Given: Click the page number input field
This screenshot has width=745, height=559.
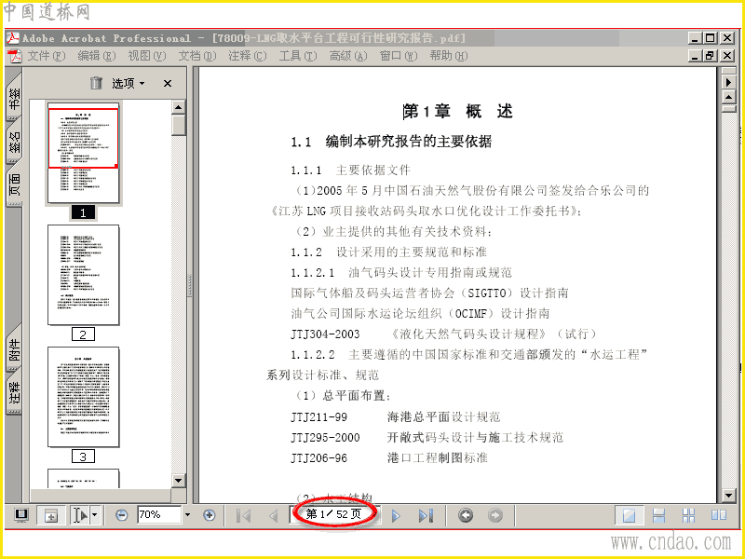Looking at the screenshot, I should coord(334,514).
